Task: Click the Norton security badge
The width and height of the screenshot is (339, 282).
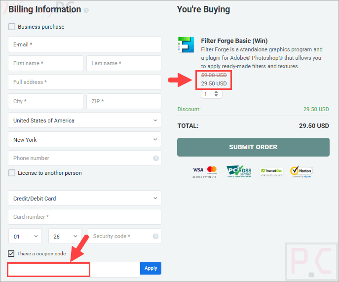Action: tap(301, 172)
